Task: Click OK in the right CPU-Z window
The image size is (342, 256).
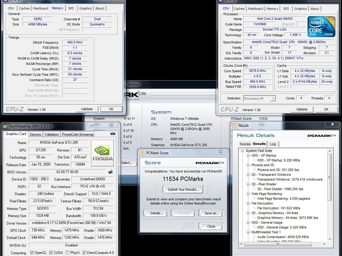Action: (x=326, y=109)
